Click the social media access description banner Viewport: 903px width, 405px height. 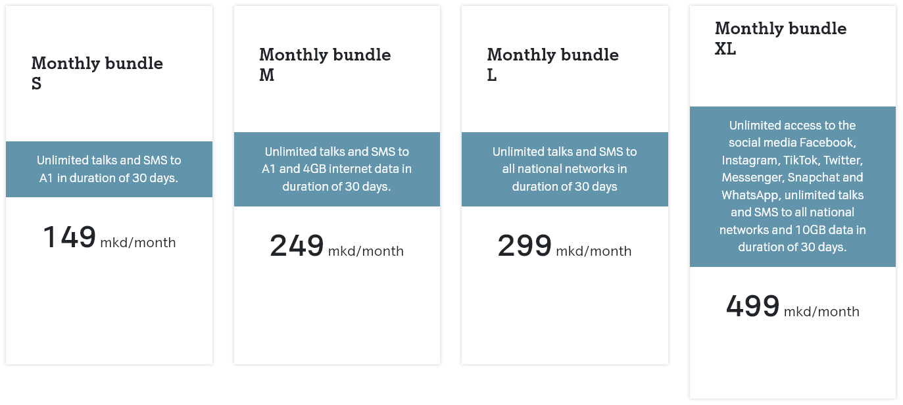click(793, 187)
